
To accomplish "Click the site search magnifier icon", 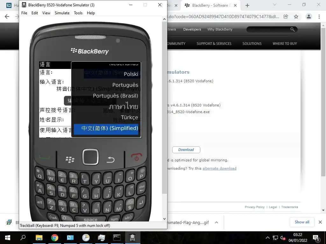I will coord(293,30).
